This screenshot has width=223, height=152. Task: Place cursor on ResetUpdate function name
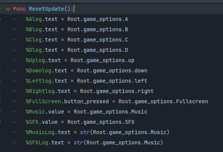tap(46, 9)
